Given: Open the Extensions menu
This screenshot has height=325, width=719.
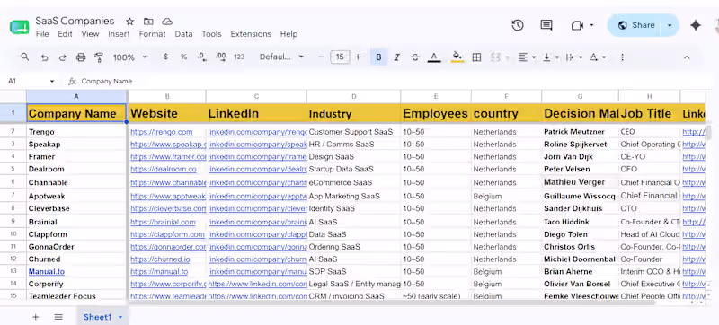Looking at the screenshot, I should pyautogui.click(x=251, y=34).
